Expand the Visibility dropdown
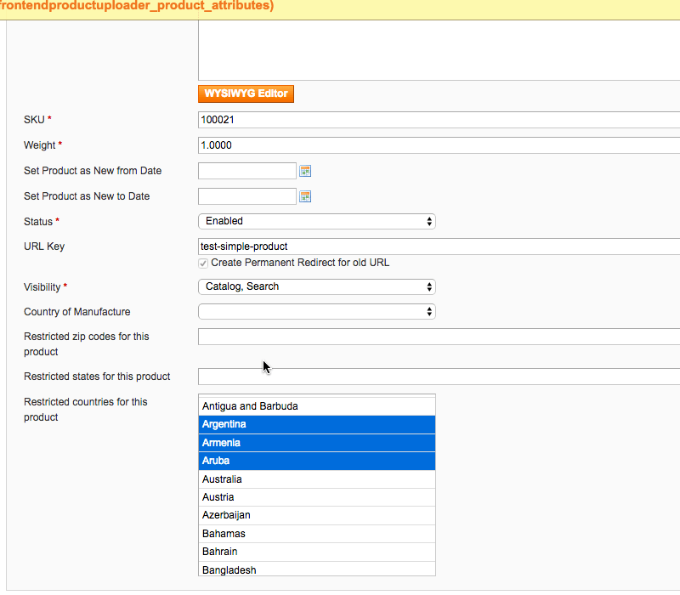Screen dimensions: 680x595 coord(316,286)
